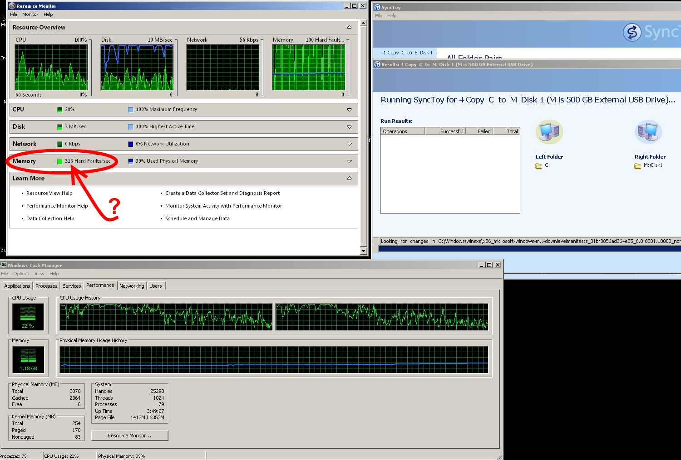The width and height of the screenshot is (681, 460).
Task: Click the Resource Monitor scrollbar down arrow
Action: [x=363, y=251]
